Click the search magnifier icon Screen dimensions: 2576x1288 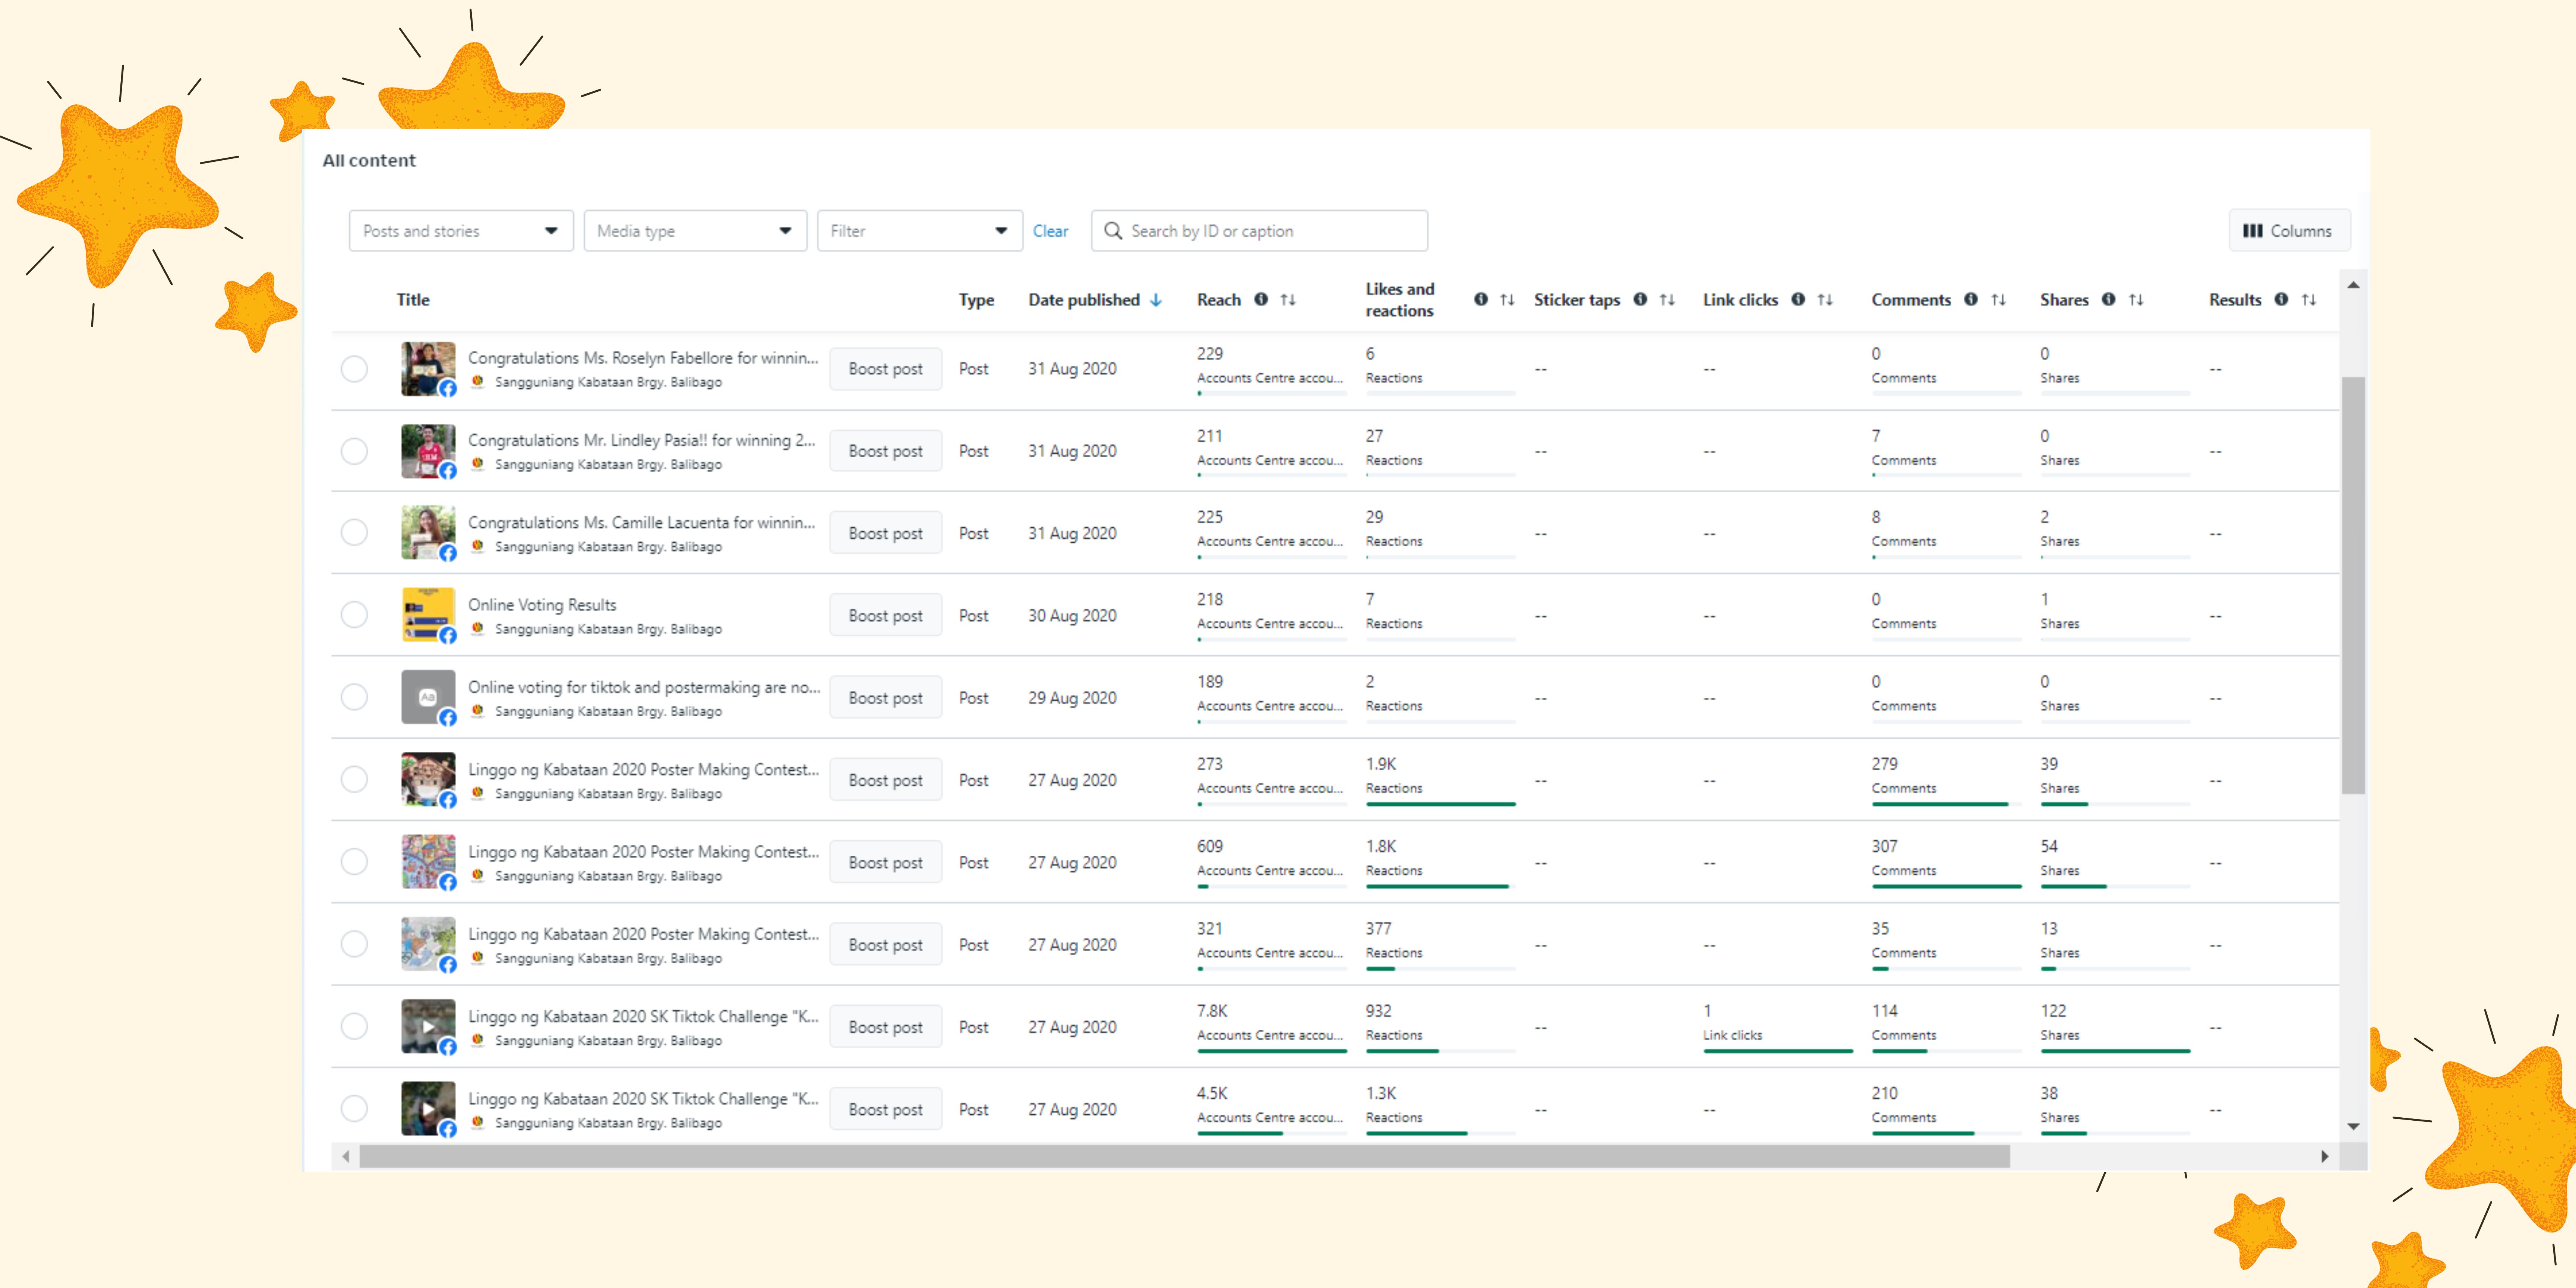pos(1113,231)
